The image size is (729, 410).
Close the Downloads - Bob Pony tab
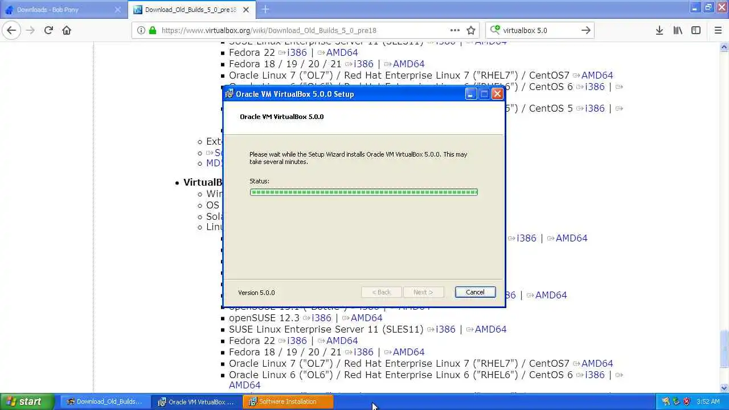coord(118,10)
